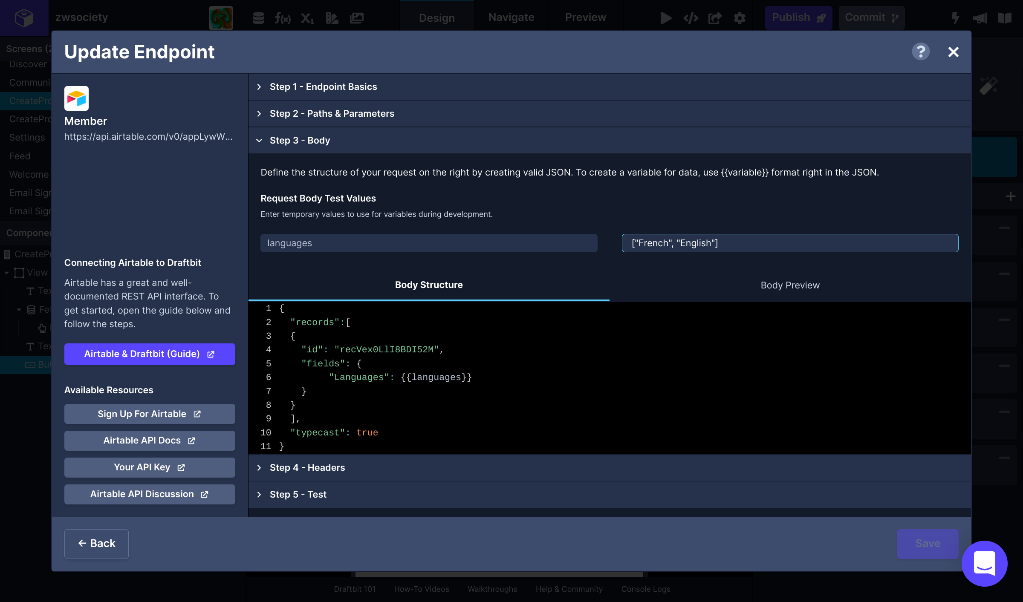Screen dimensions: 1023x602
Task: Select Discover screen in sidebar
Action: 28,64
